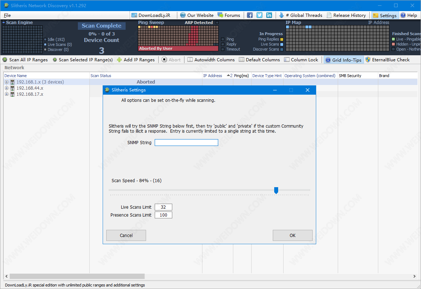Click the Abort toolbar button

(171, 60)
